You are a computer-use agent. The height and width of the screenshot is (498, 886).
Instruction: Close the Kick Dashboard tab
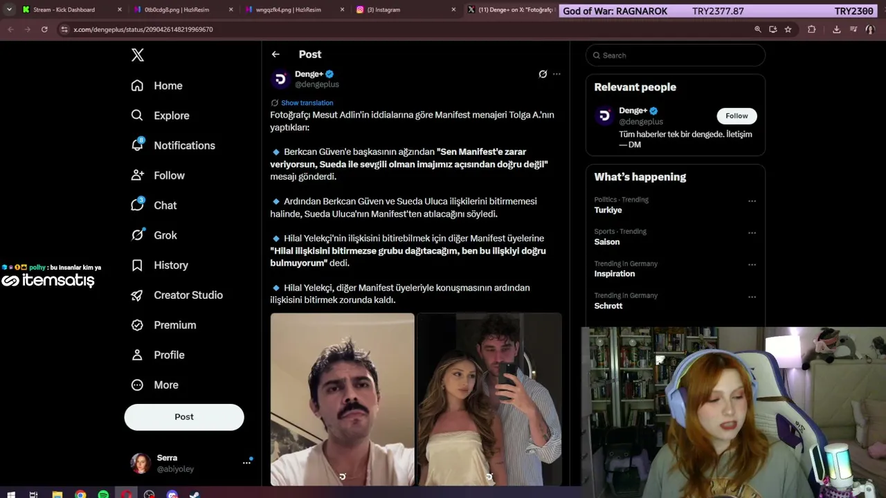click(119, 10)
